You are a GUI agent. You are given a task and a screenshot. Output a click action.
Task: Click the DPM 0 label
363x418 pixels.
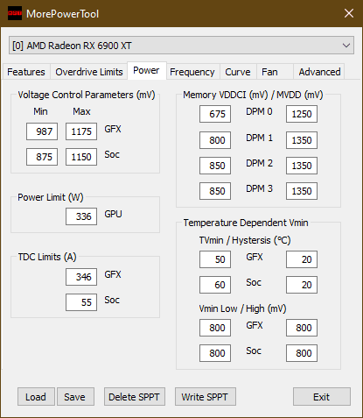[259, 111]
